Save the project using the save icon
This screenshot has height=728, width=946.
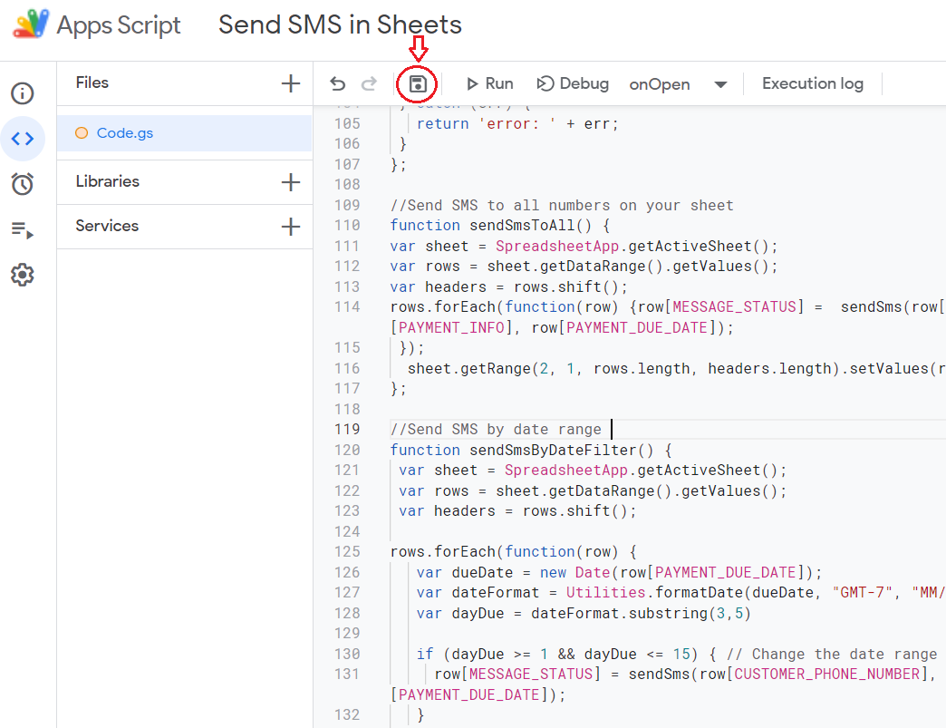click(x=417, y=83)
